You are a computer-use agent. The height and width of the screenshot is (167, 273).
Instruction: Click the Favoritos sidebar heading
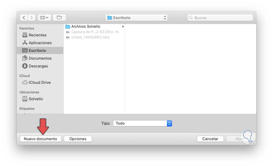tap(27, 28)
